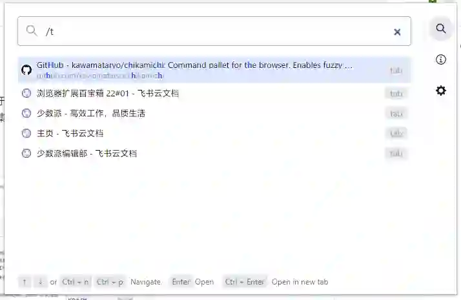This screenshot has width=461, height=300.
Task: Open settings via the gear icon
Action: tap(440, 91)
